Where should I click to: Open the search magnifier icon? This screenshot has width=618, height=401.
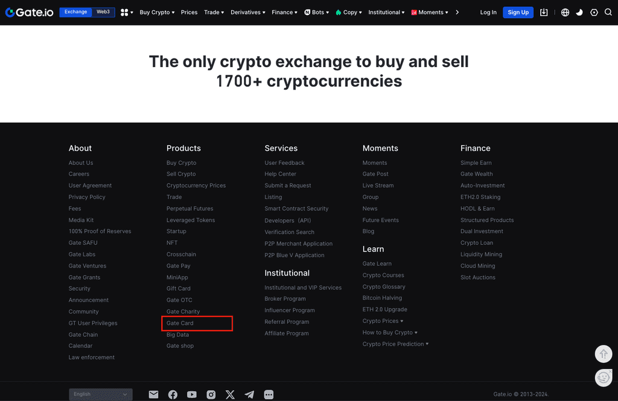pos(608,12)
